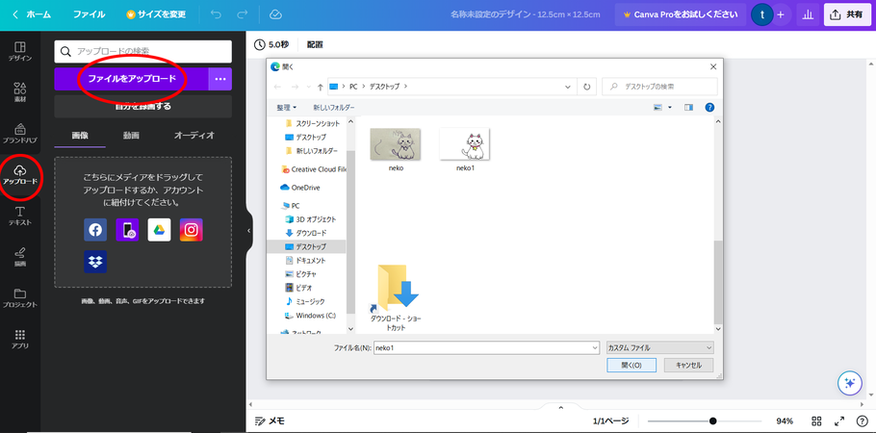This screenshot has width=876, height=433.
Task: Click Canva Proをお試しください button
Action: 681,15
